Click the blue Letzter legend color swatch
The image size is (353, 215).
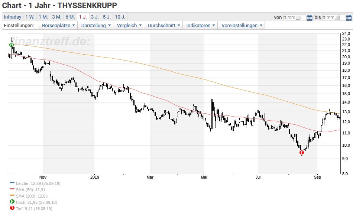pos(12,183)
